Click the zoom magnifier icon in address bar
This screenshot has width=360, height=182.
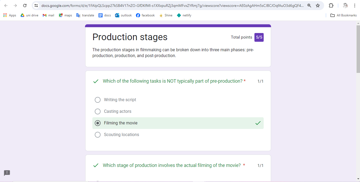point(309,6)
